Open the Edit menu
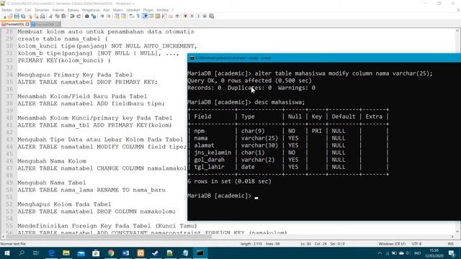Viewport: 461px width, 259px height. click(19, 10)
